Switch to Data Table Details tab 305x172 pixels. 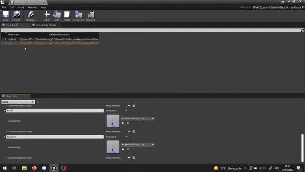pos(46,25)
